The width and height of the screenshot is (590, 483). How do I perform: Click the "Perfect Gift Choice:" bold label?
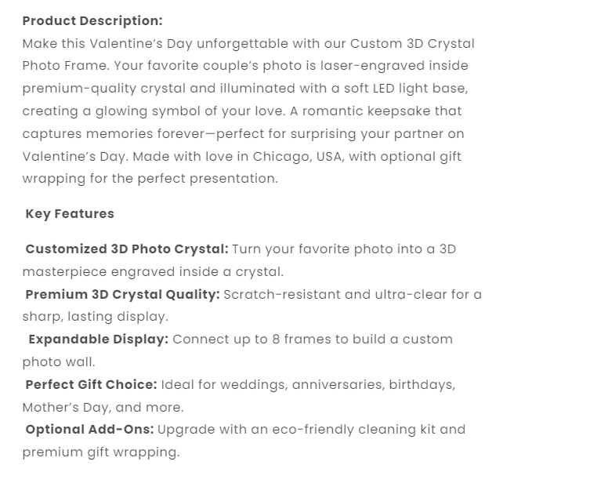(91, 385)
